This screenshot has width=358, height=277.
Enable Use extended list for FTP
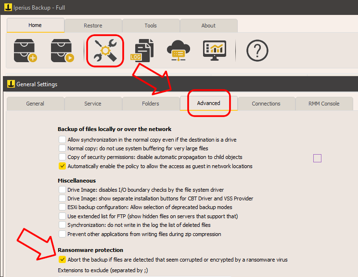coord(62,216)
